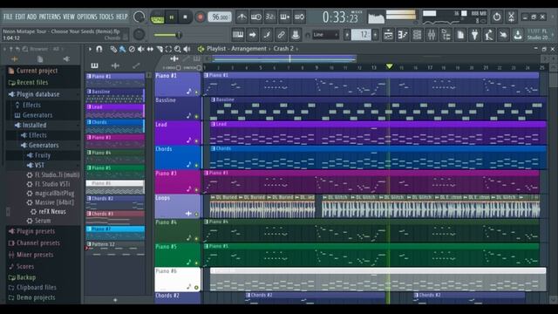Image resolution: width=558 pixels, height=314 pixels.
Task: Open Plugin presets in browser
Action: [36, 231]
